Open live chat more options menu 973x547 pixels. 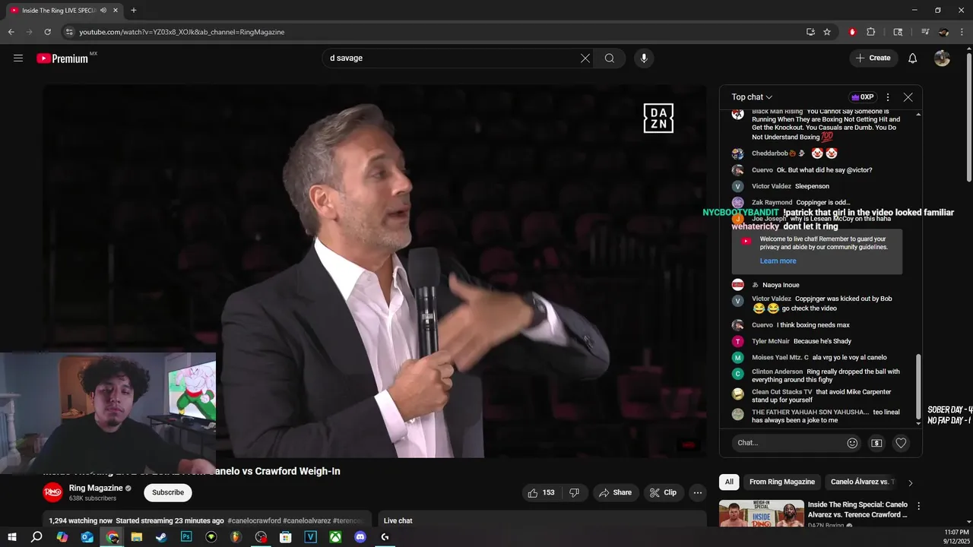tap(888, 97)
